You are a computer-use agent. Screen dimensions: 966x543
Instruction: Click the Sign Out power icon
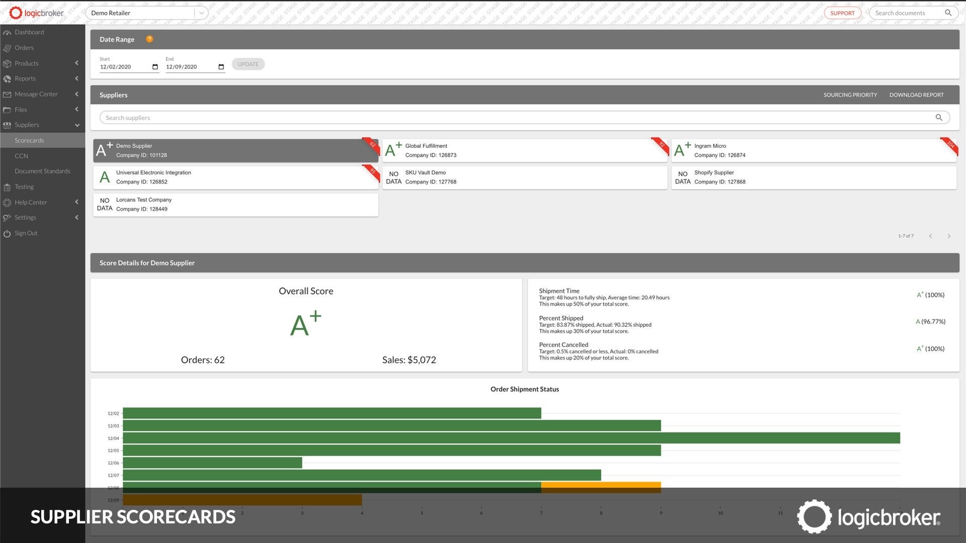(x=7, y=234)
